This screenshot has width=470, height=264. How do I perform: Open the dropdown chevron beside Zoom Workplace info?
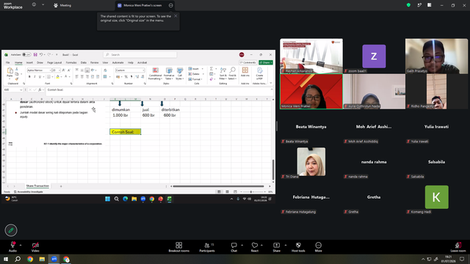[x=43, y=5]
